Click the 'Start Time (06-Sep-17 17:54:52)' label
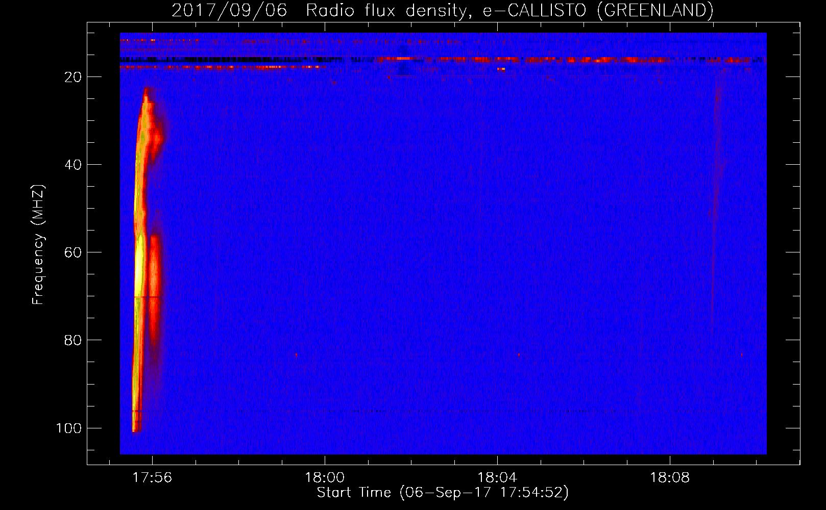The height and width of the screenshot is (510, 826). 443,493
